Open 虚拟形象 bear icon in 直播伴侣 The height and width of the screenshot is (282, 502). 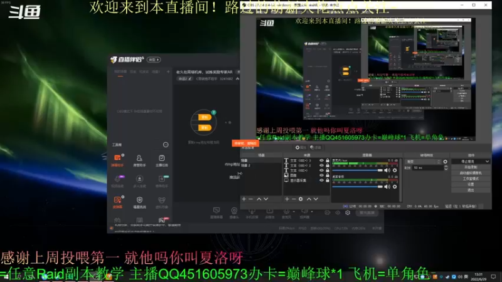162,202
